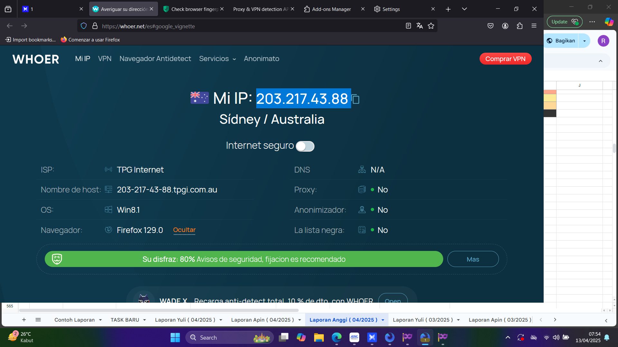Open the Laporan Anggi sheet tab dropdown
Image resolution: width=618 pixels, height=347 pixels.
(x=383, y=320)
